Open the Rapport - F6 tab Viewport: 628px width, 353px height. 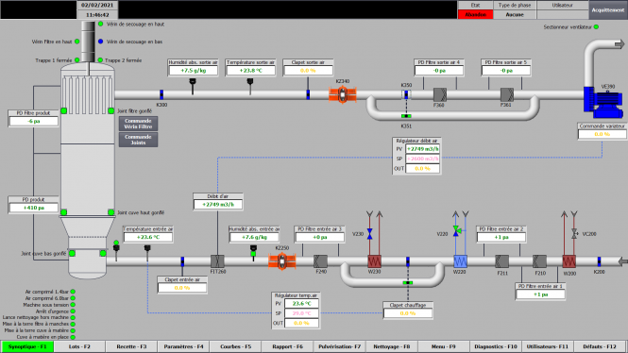coord(288,346)
